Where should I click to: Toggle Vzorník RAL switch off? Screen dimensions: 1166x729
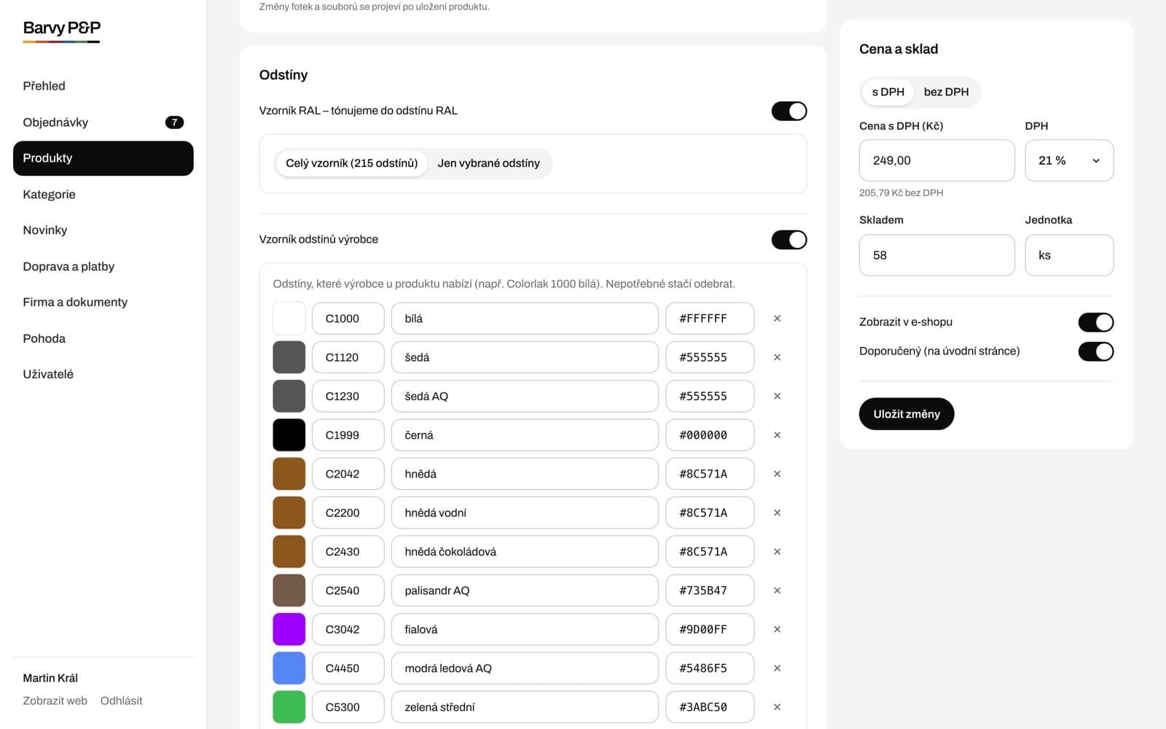click(789, 111)
